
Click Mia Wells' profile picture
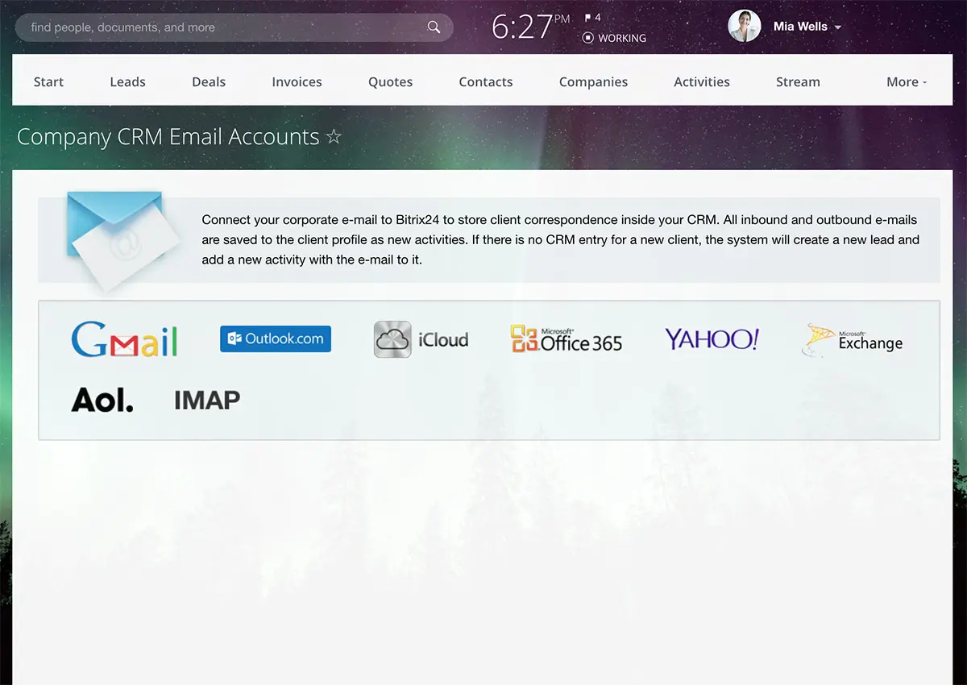pos(744,27)
